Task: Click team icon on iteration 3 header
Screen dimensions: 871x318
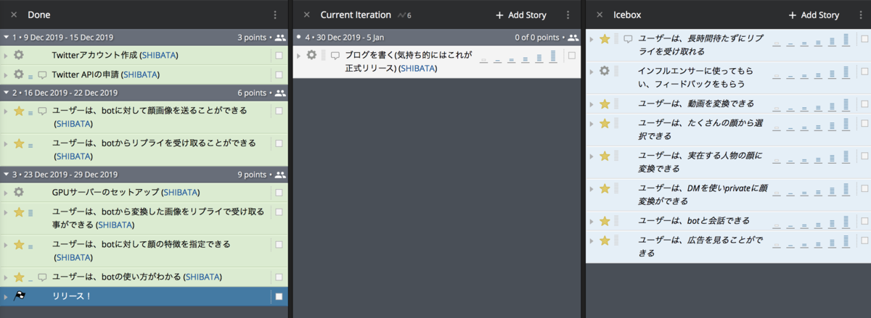Action: pos(280,175)
